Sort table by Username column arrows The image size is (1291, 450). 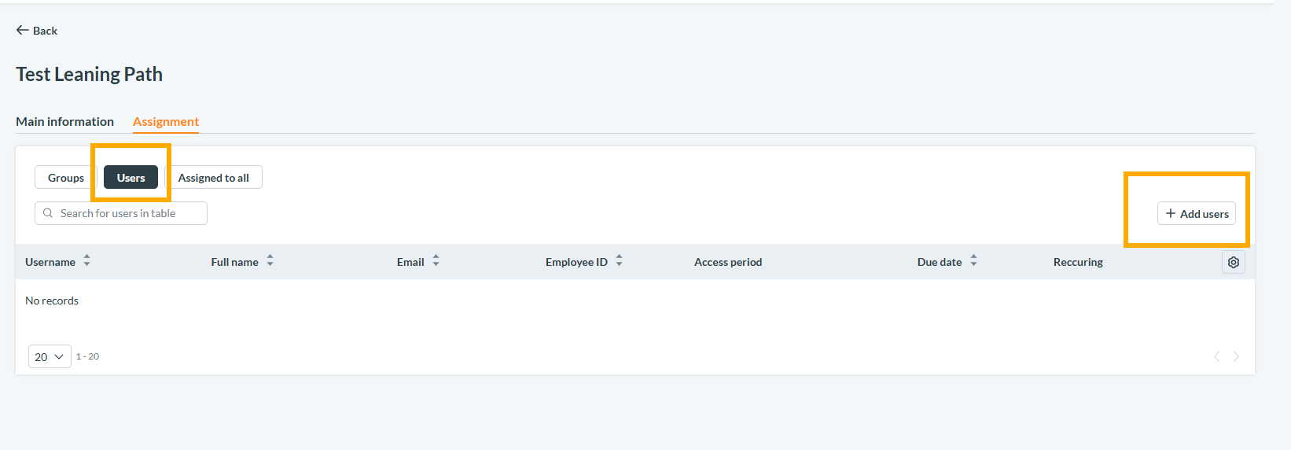pos(86,261)
